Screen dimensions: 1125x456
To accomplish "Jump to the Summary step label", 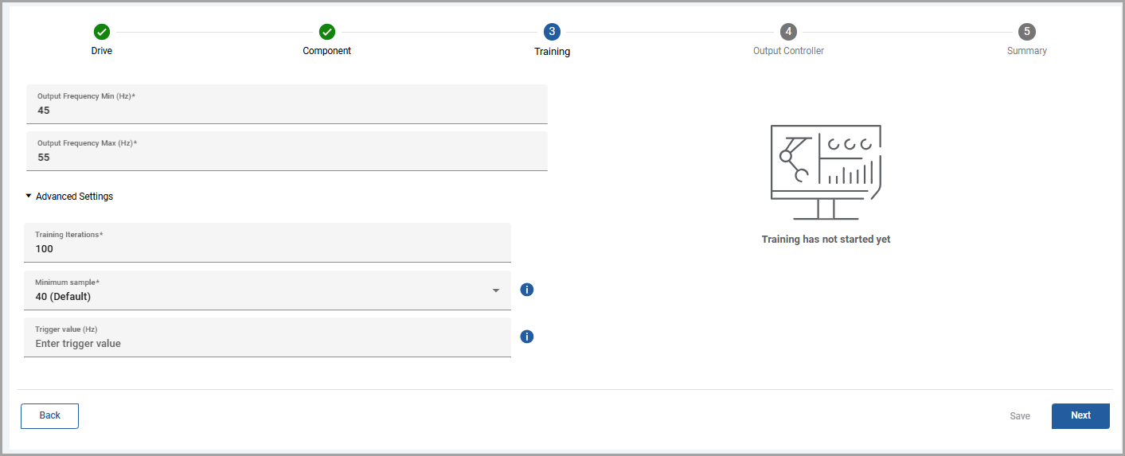I will [x=1026, y=51].
